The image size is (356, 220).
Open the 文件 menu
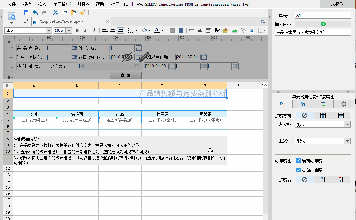tap(12, 4)
